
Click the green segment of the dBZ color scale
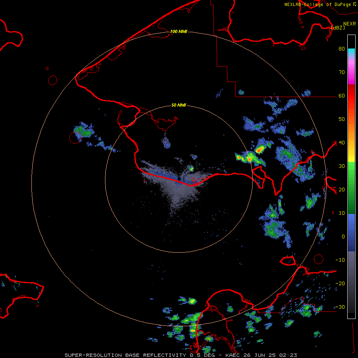pyautogui.click(x=351, y=188)
